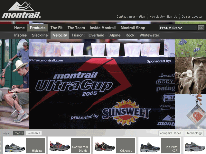Select the Continental Divide shoe image
The height and width of the screenshot is (154, 206).
60,146
